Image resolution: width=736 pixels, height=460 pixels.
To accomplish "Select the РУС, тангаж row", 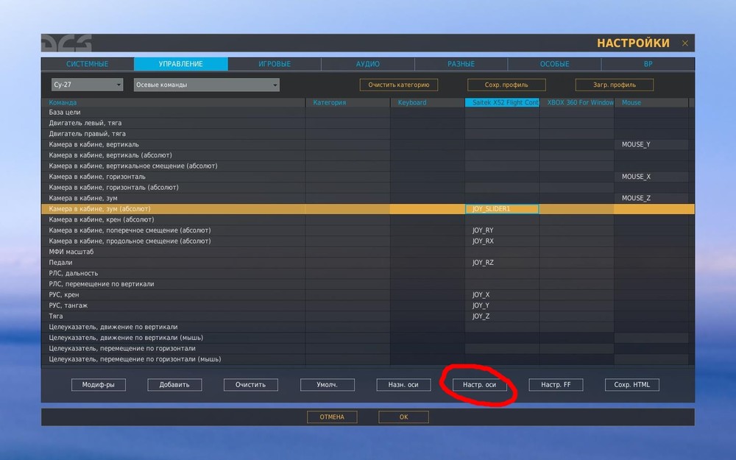I will 367,305.
